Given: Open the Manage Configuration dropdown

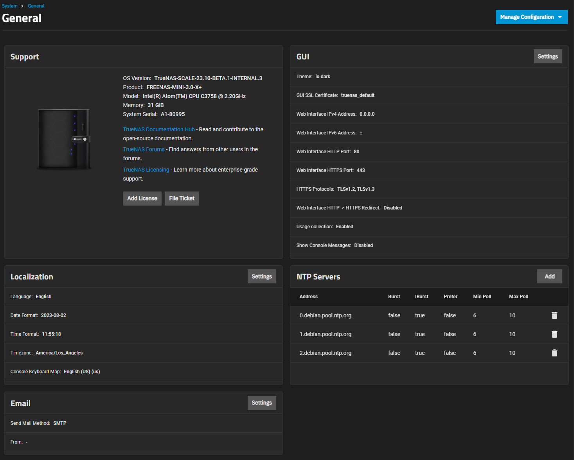Looking at the screenshot, I should tap(531, 17).
